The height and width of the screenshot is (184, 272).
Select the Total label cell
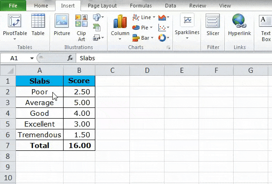point(40,145)
